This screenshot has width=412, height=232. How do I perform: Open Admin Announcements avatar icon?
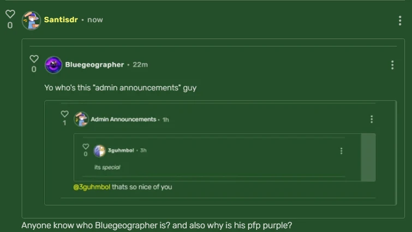pos(81,119)
